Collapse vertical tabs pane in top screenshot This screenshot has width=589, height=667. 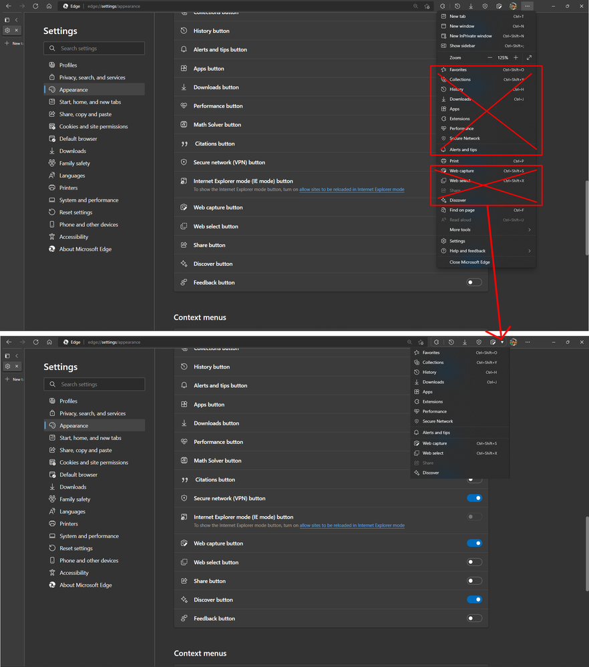tap(17, 19)
